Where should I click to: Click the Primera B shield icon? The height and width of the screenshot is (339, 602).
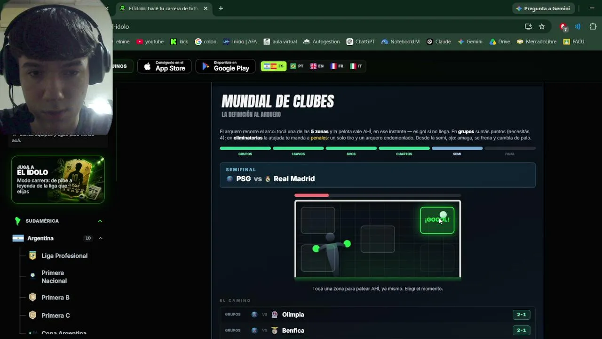[x=32, y=298]
